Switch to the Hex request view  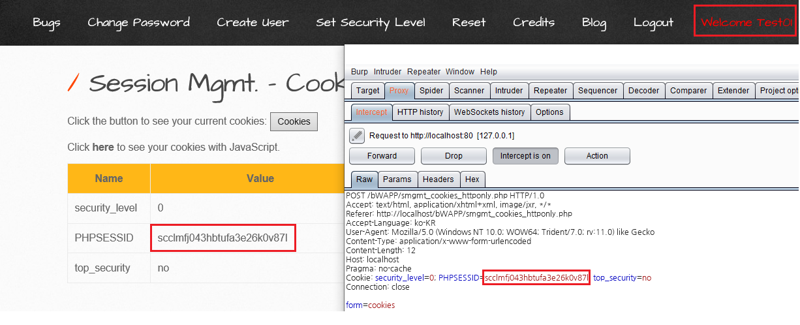point(472,179)
